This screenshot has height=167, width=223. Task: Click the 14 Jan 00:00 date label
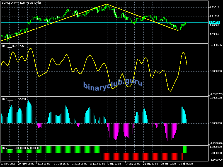(x=133, y=164)
